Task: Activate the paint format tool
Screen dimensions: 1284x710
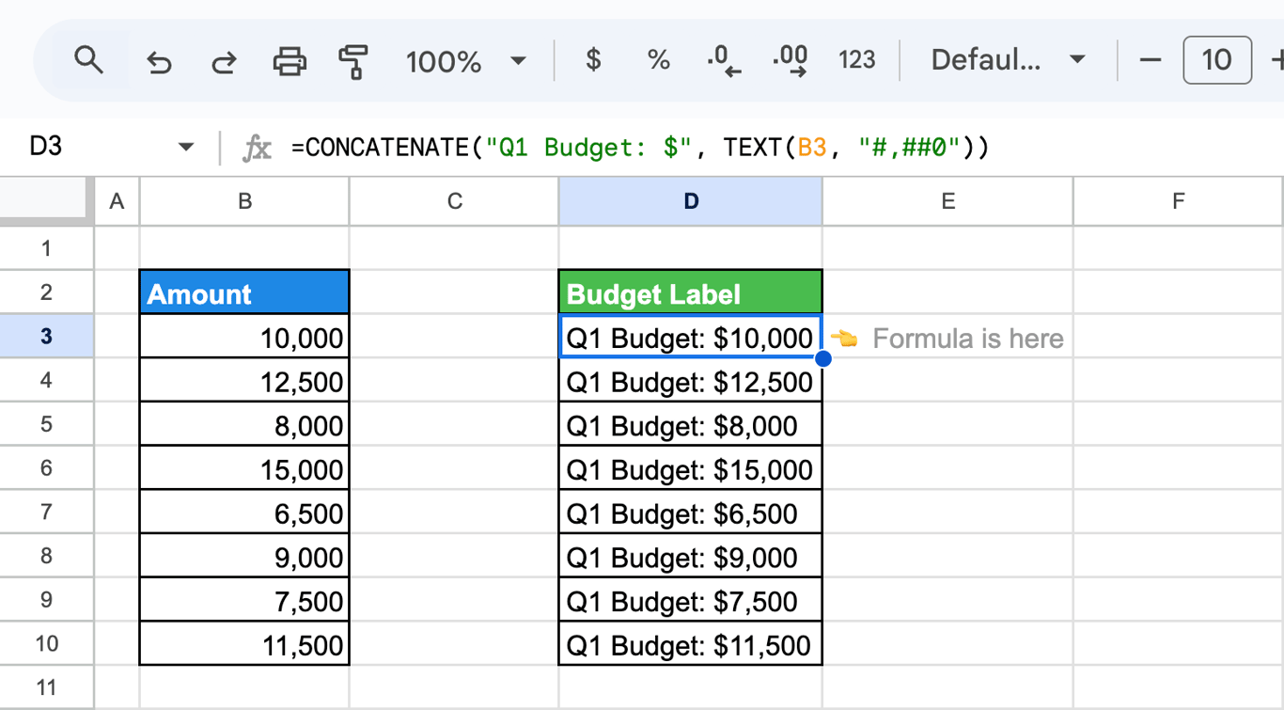Action: (x=352, y=62)
